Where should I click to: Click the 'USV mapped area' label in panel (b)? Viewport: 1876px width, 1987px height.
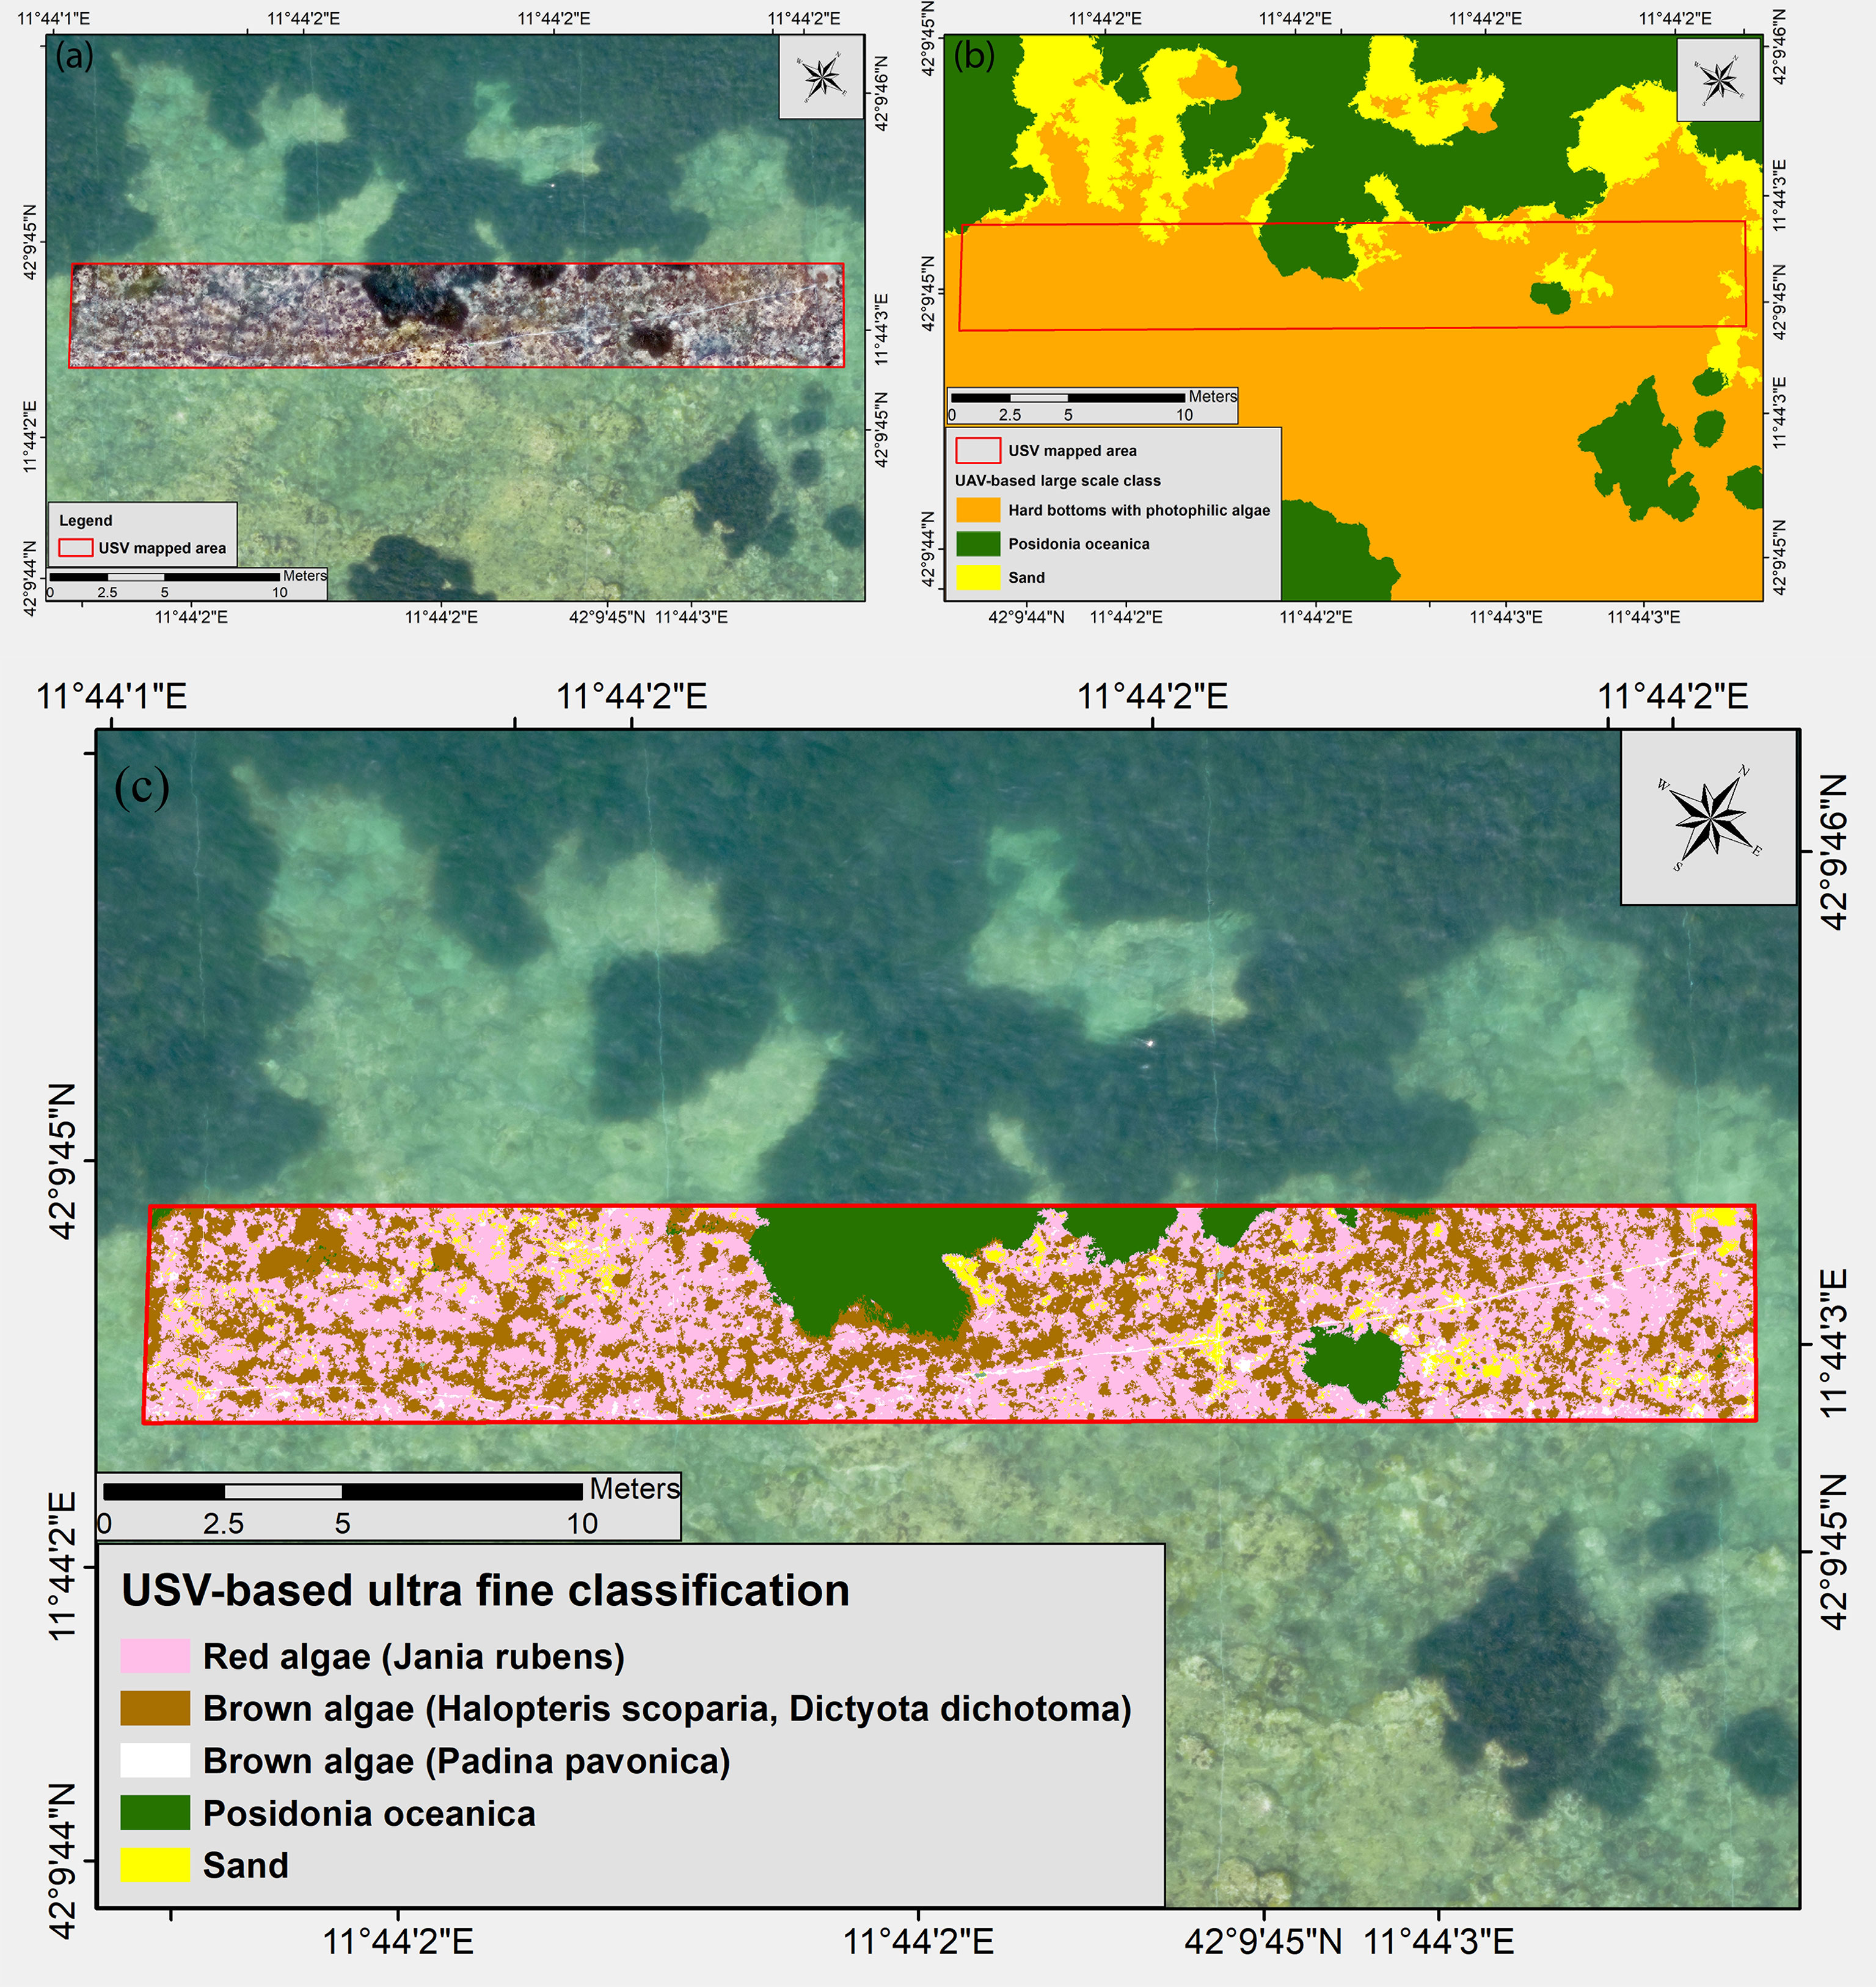pyautogui.click(x=1072, y=451)
